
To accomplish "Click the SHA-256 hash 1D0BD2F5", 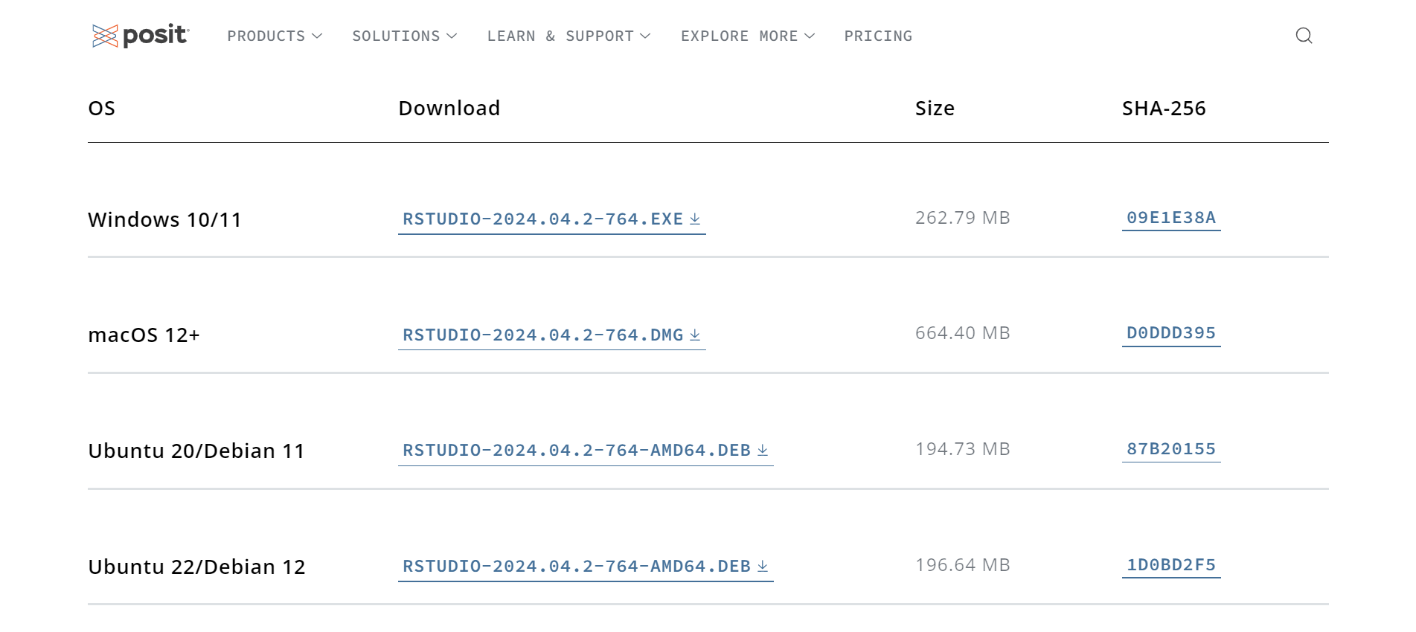I will pos(1171,565).
